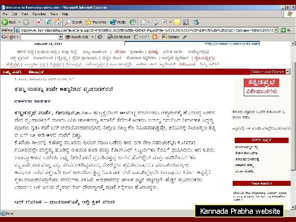Click the red Your Verdict header
The image size is (296, 222).
coord(261,183)
